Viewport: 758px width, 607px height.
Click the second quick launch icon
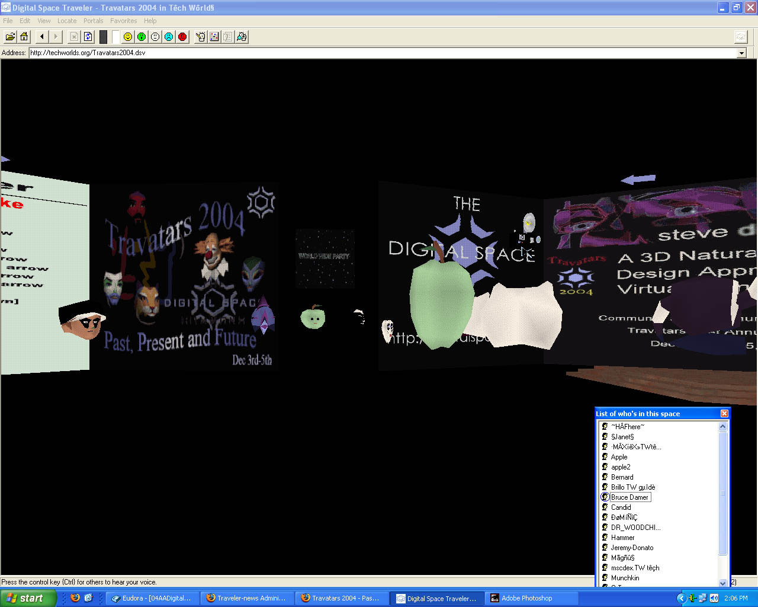tap(88, 598)
